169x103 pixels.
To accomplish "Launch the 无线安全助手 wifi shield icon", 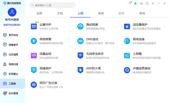I will pyautogui.click(x=80, y=56).
